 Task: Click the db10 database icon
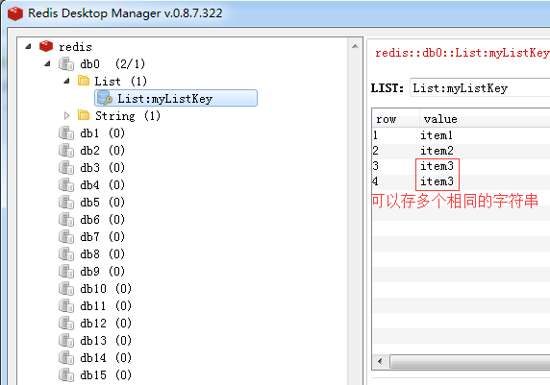[66, 289]
